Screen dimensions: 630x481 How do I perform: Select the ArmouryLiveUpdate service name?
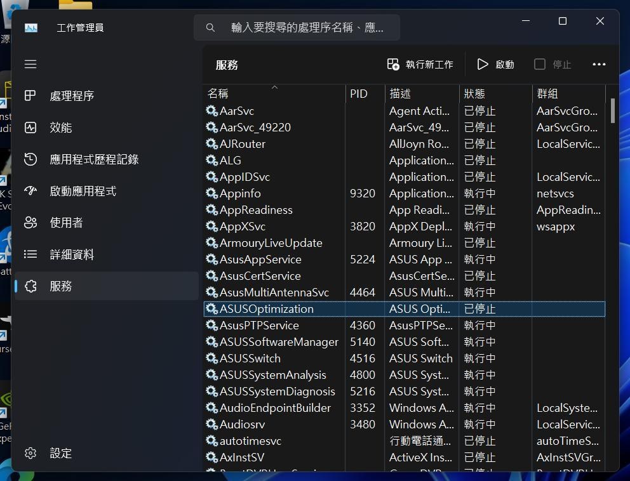point(271,243)
